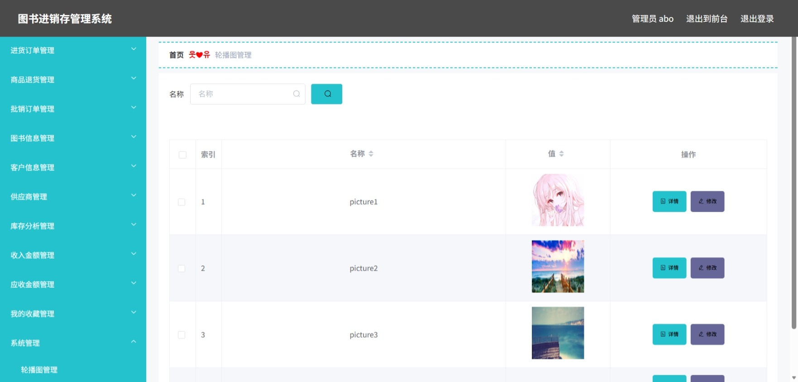Open 详情 for the picture1 row

click(669, 201)
